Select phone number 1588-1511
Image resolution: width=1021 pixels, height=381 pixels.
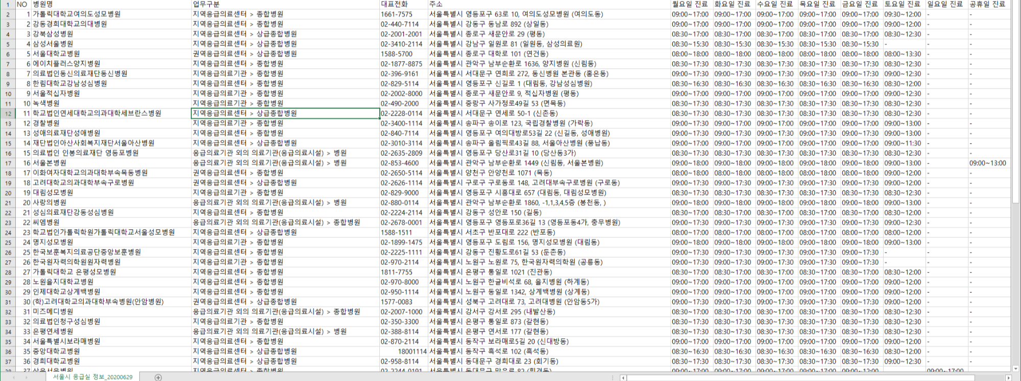(403, 232)
